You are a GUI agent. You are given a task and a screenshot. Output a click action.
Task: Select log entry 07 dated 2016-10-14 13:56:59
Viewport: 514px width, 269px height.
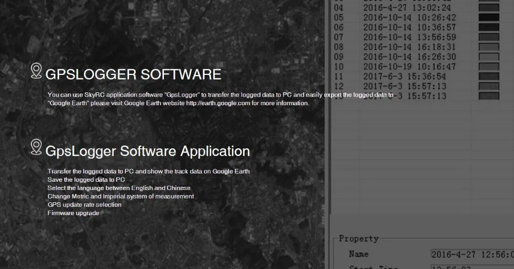point(416,37)
